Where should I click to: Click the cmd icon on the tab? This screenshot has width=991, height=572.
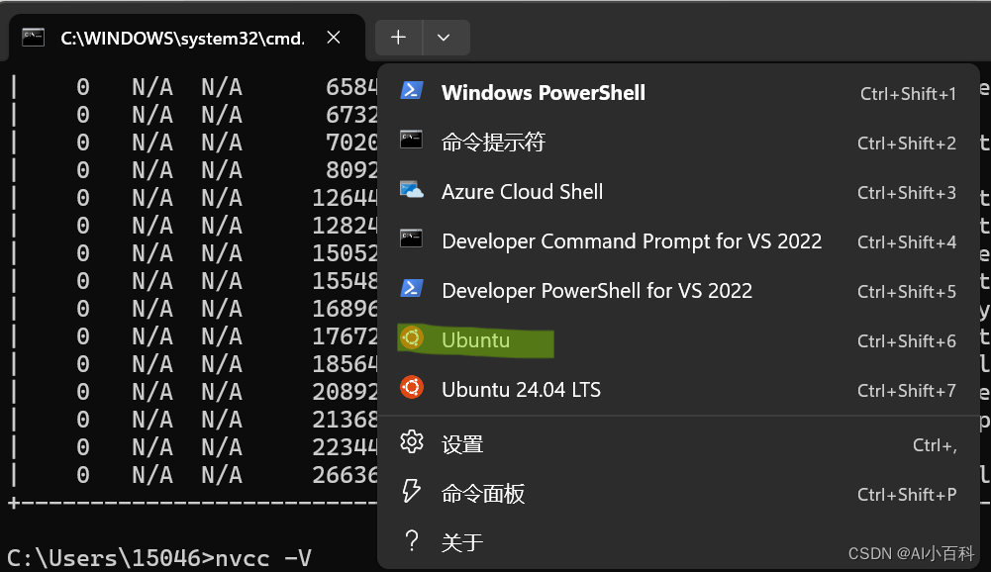(x=35, y=38)
